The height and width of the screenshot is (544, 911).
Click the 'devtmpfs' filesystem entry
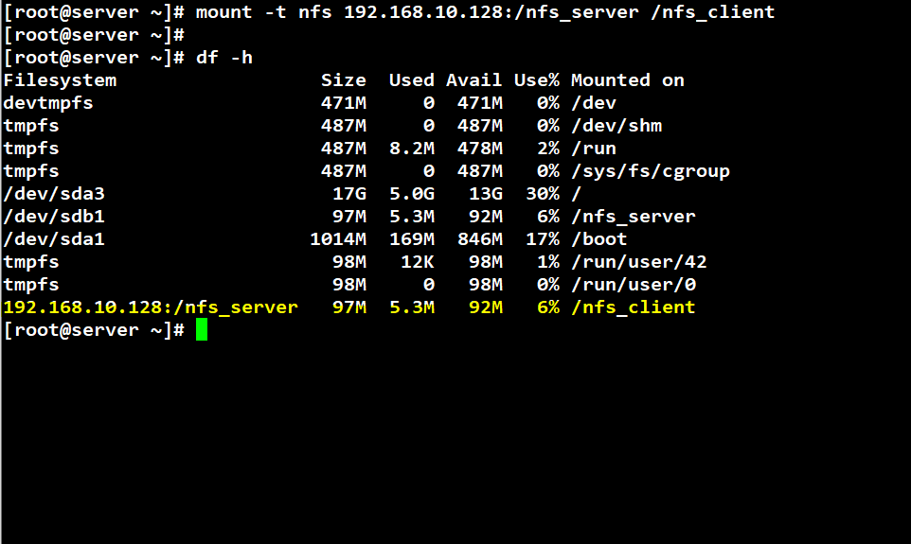coord(48,103)
